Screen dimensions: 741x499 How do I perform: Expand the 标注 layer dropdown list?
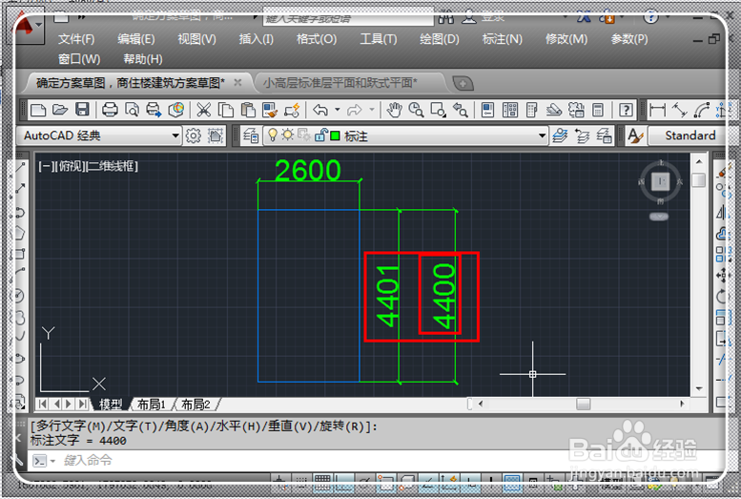pos(542,135)
